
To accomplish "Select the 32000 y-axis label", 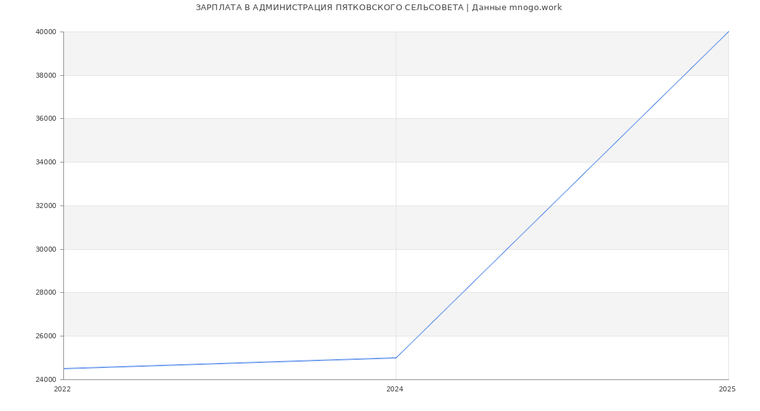I will coord(46,206).
